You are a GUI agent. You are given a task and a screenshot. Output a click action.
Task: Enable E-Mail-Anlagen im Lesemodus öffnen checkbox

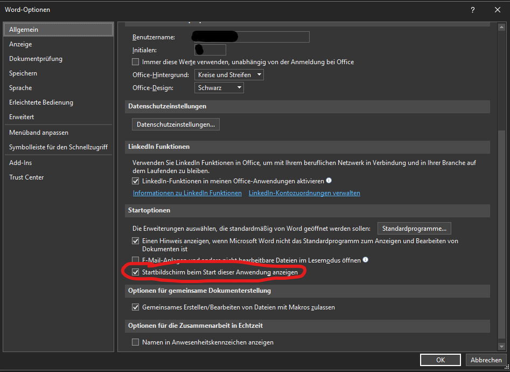[x=135, y=260]
